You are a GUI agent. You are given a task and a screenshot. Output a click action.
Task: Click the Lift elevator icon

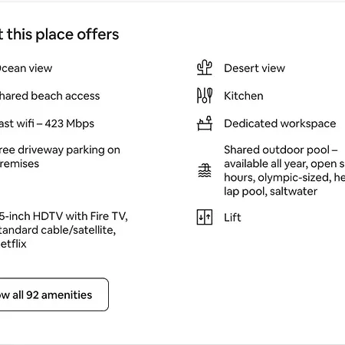pyautogui.click(x=205, y=217)
